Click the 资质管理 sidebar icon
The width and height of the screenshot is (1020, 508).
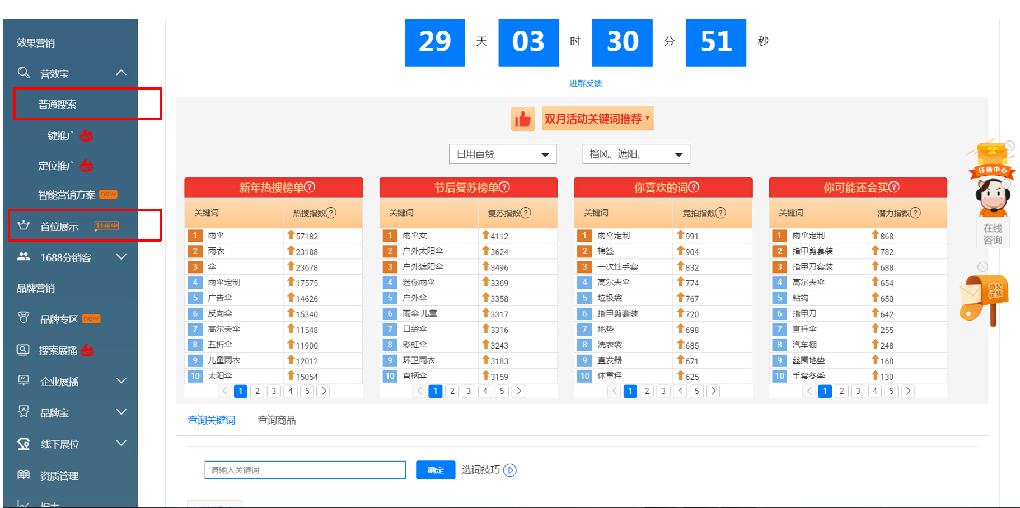[23, 474]
